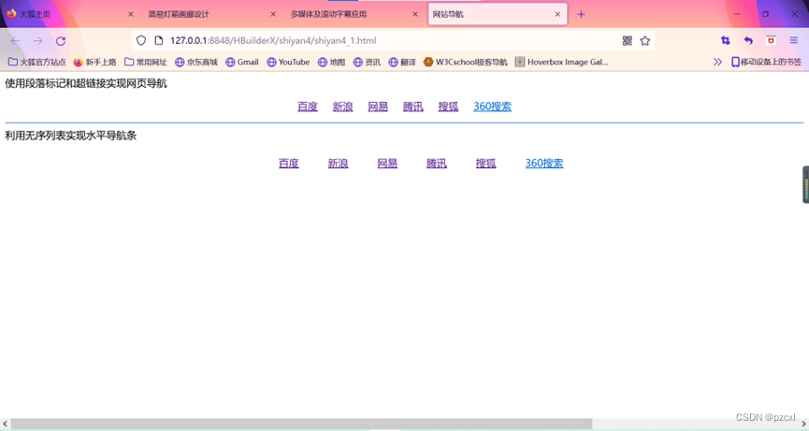Close the 多媒体及滚动字幕应用 tab

tap(415, 14)
